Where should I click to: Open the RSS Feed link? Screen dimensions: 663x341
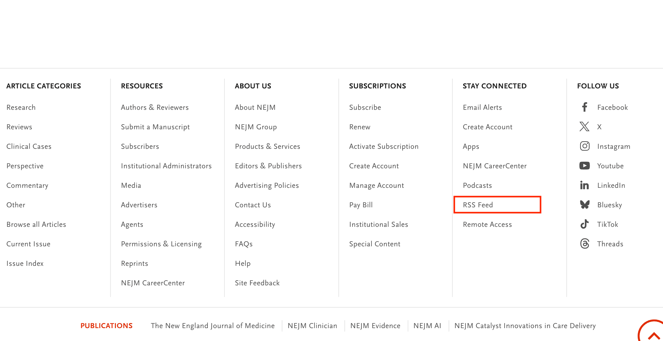pos(478,205)
